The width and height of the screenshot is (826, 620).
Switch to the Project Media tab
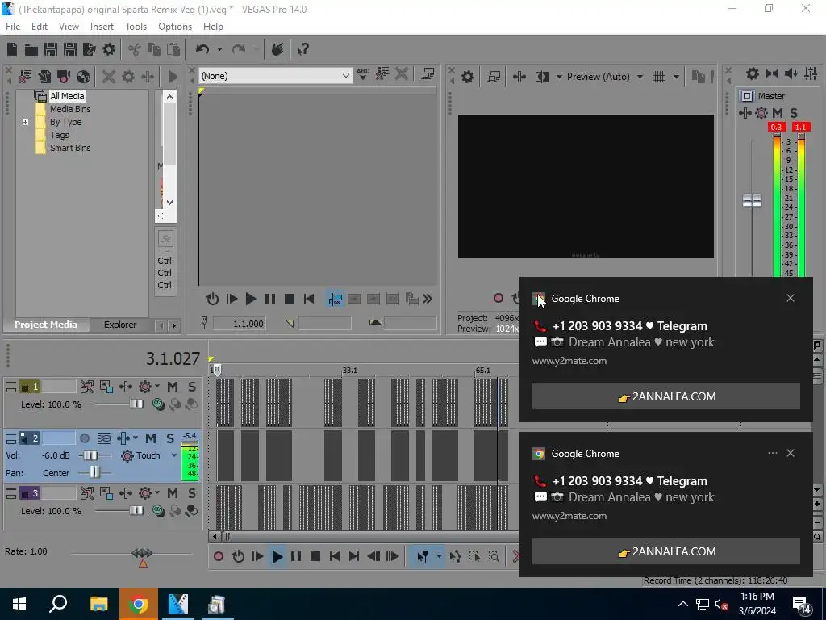[46, 325]
